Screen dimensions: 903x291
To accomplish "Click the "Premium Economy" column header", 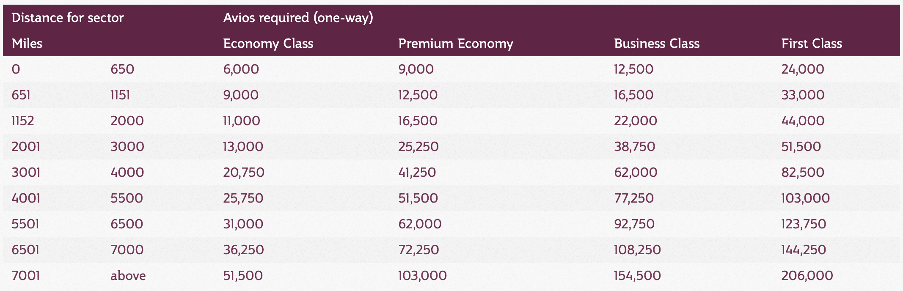I will point(455,44).
